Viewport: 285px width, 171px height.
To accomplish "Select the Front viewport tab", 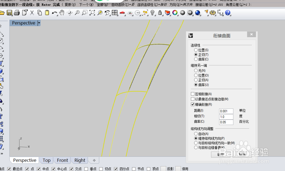I will pos(62,160).
